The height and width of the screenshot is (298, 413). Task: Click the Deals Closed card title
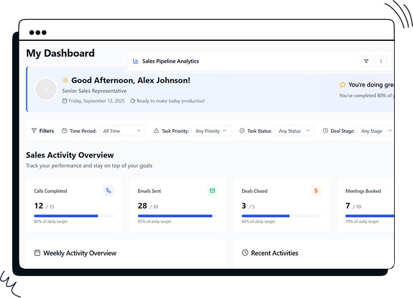point(254,191)
